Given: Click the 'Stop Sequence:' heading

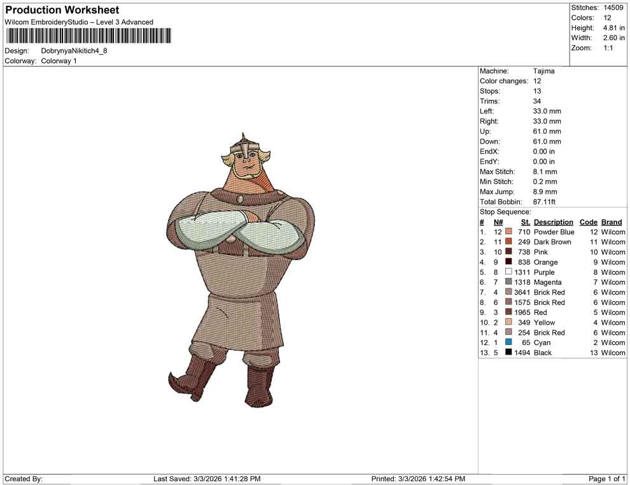Looking at the screenshot, I should (505, 212).
